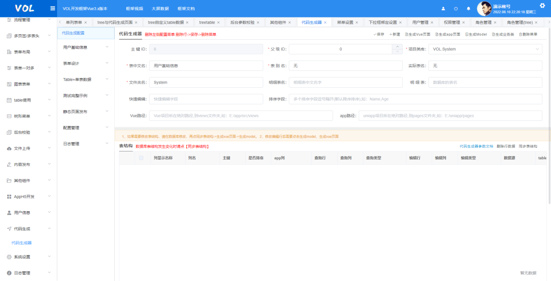Screen dimensions: 551x281
Task: Open the user profile icon in header
Action: point(443,9)
